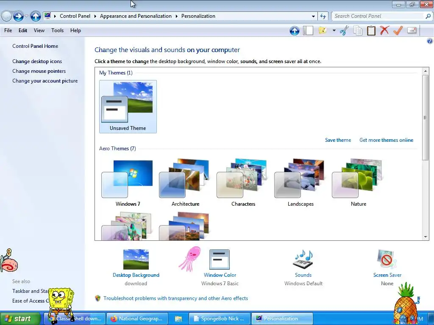Image resolution: width=434 pixels, height=325 pixels.
Task: Click the Forward arrow button
Action: 18,17
